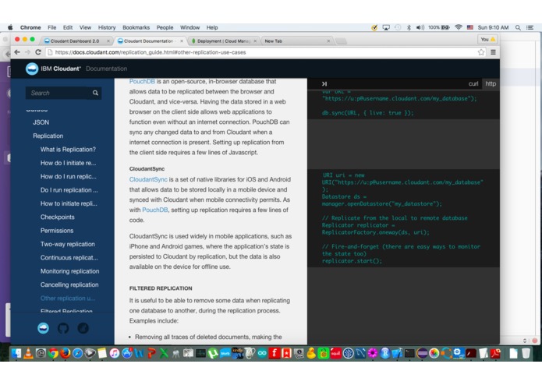Open the History menu

107,27
